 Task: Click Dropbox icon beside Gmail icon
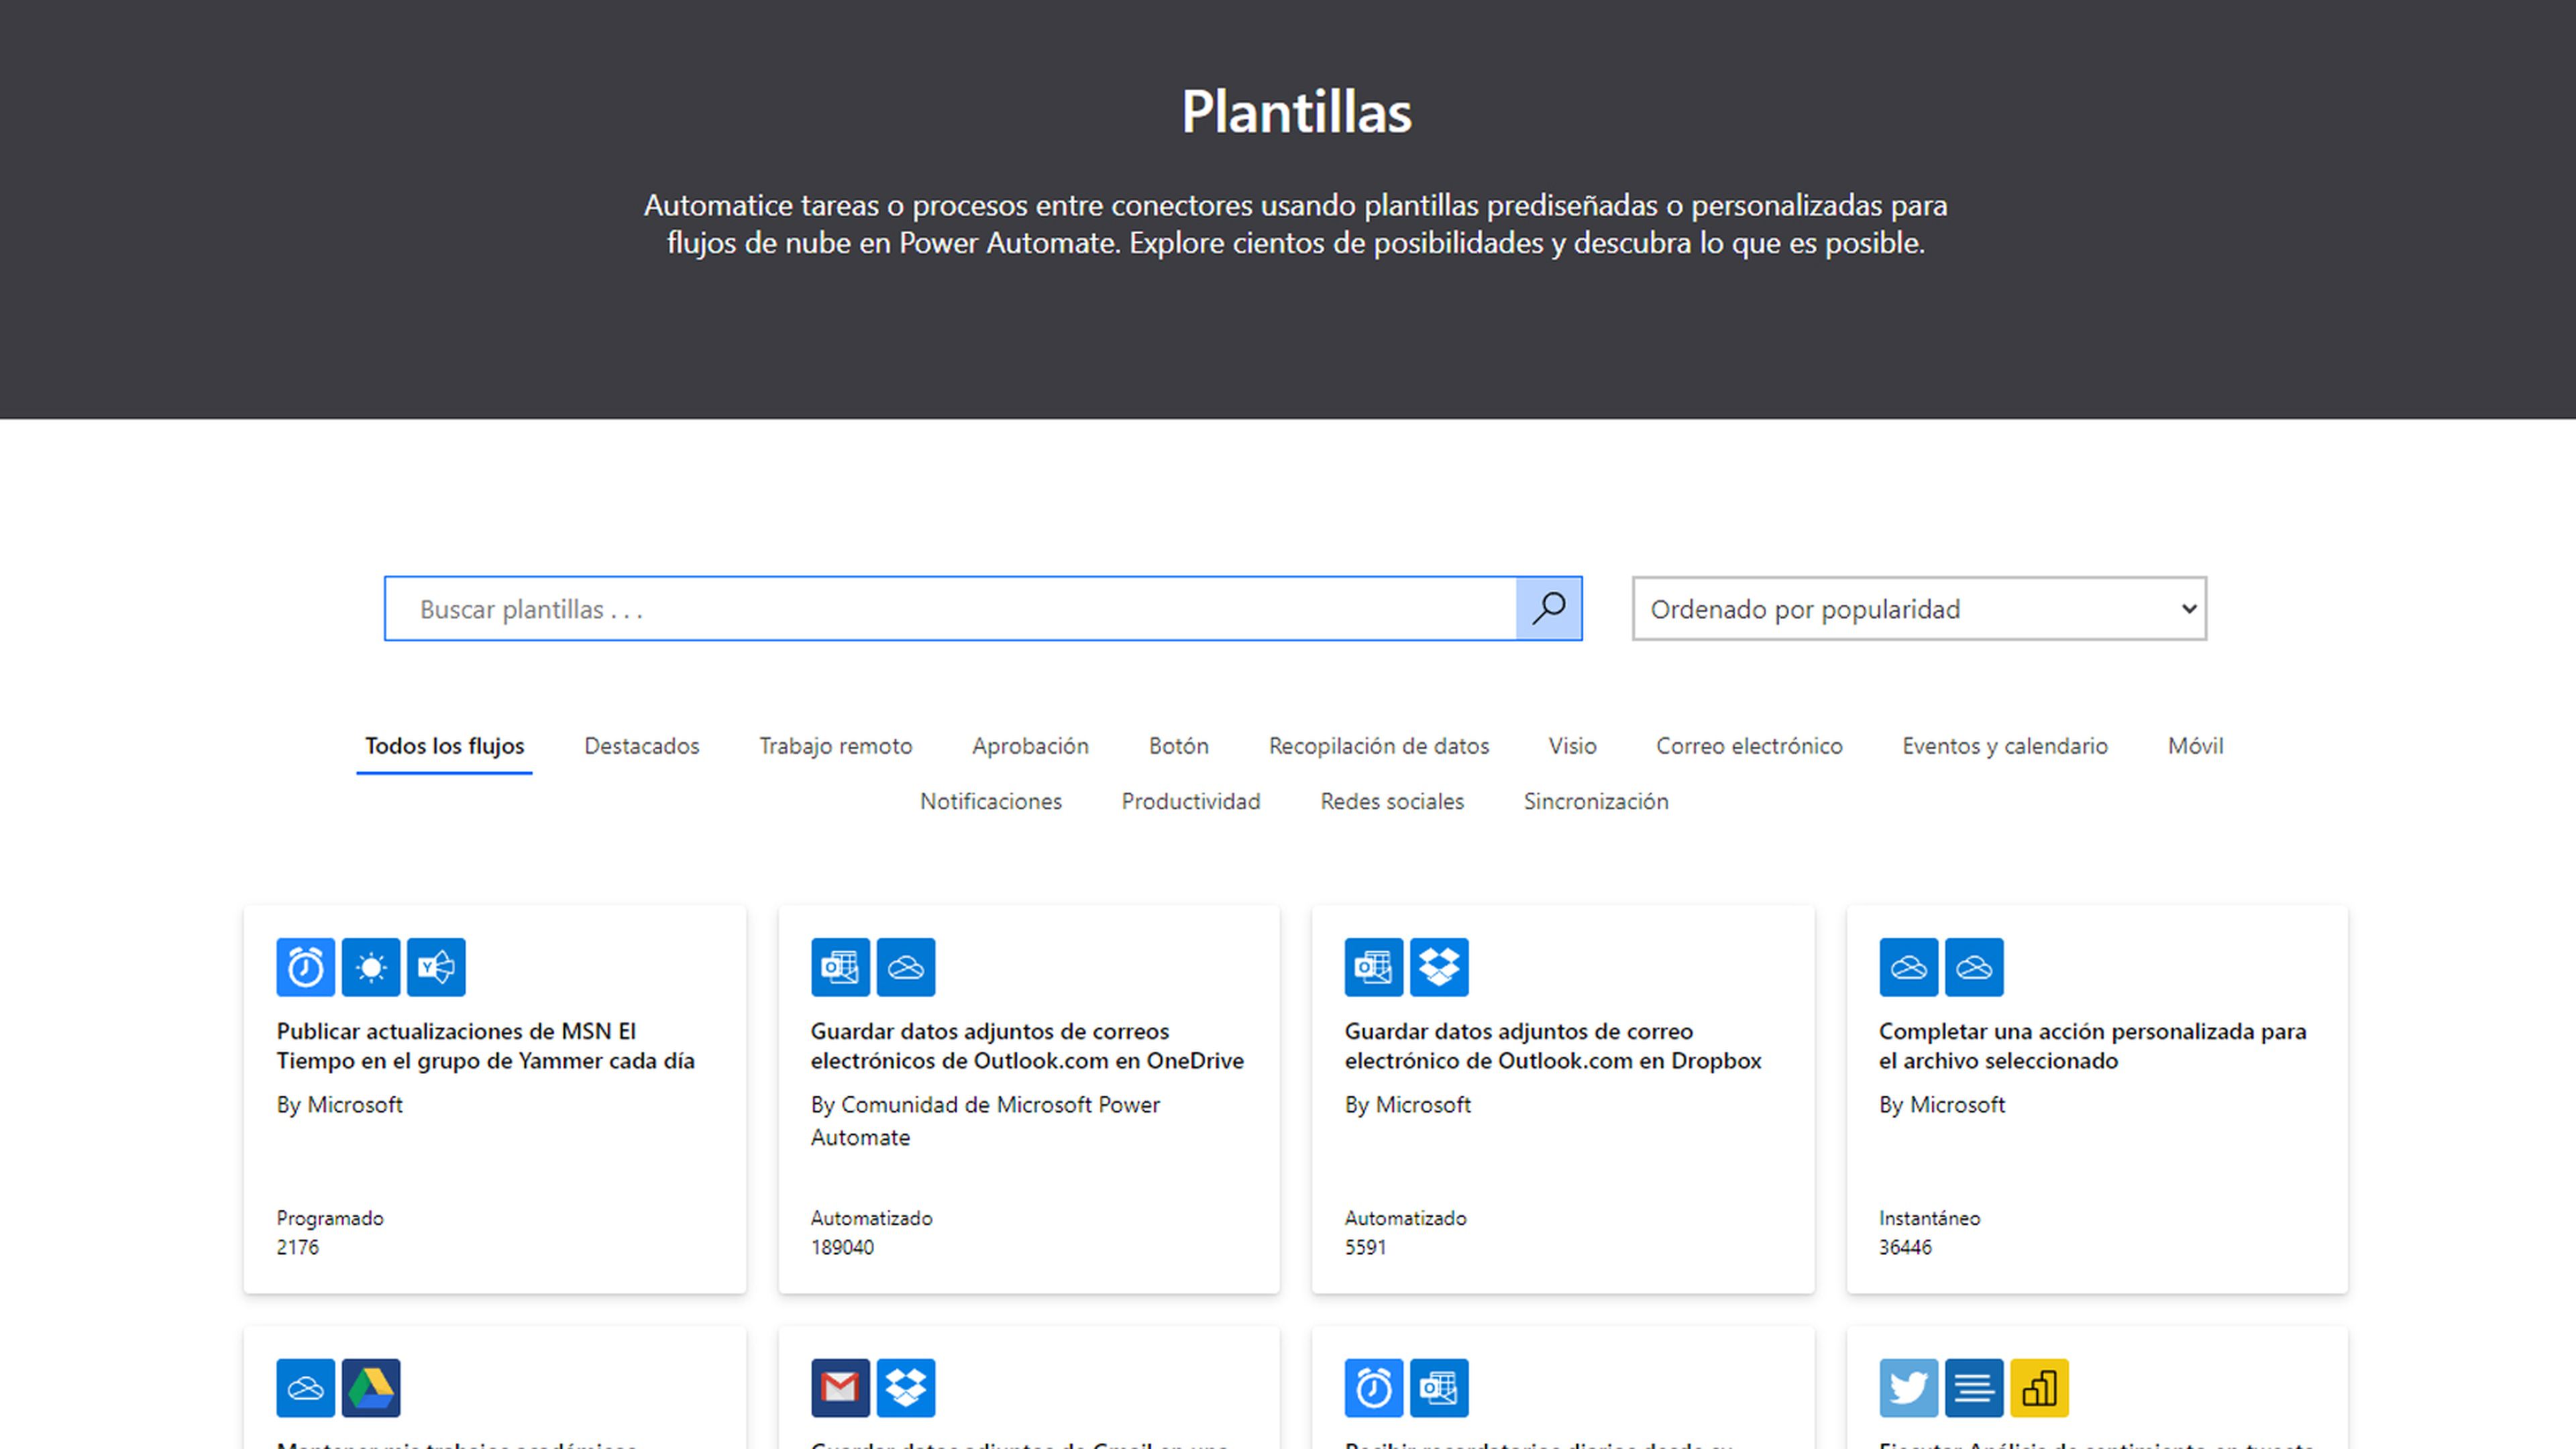click(906, 1388)
